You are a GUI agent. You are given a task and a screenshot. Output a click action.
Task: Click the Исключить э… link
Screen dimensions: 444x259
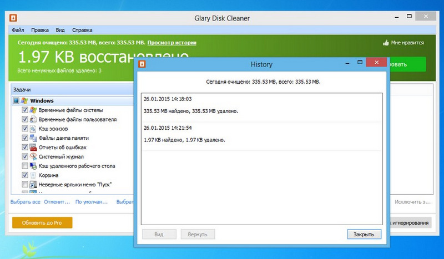coord(412,202)
